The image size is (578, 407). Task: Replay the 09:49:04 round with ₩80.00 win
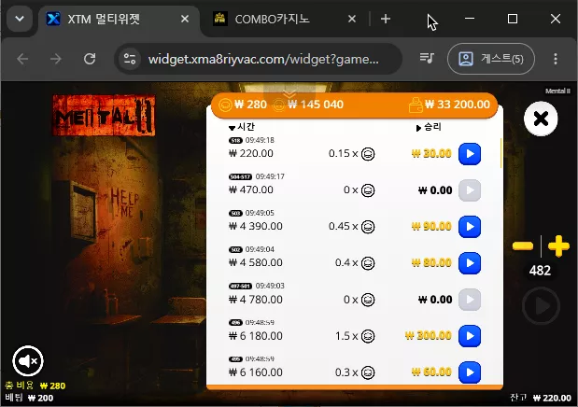pos(470,263)
